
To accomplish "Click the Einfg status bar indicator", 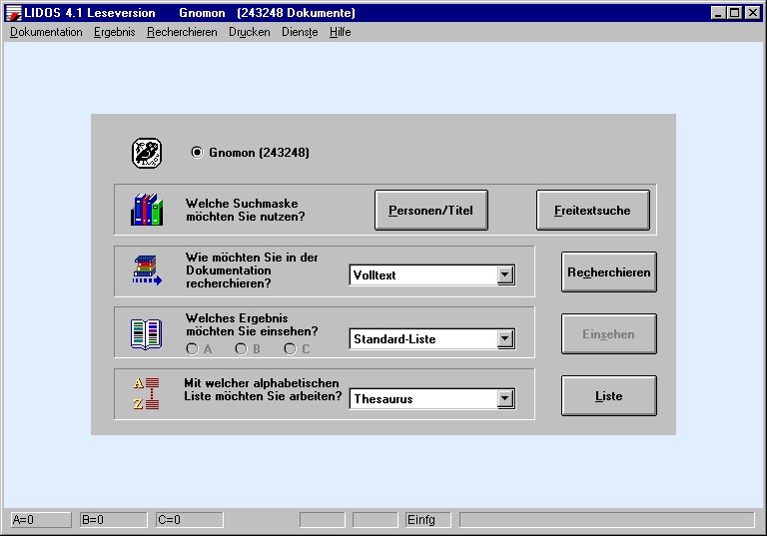I will coord(427,520).
